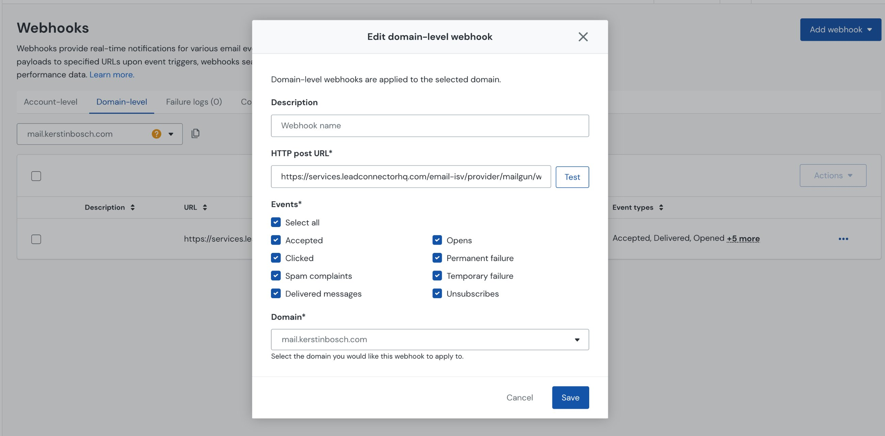
Task: Uncheck the Opens event checkbox
Action: [x=437, y=240]
